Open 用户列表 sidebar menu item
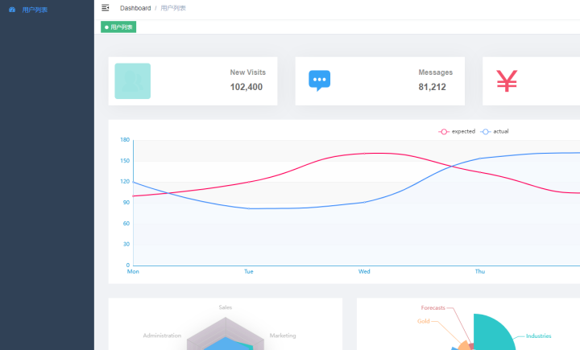 pos(47,10)
